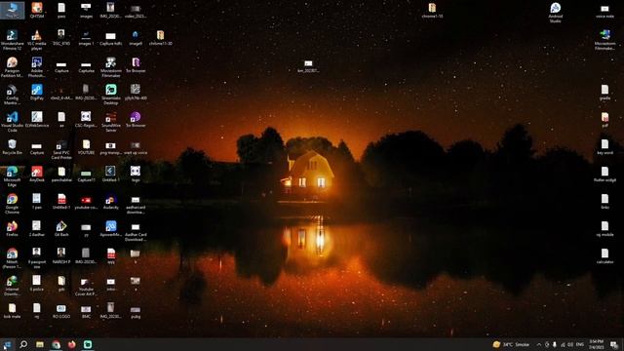Viewport: 624px width, 351px height.
Task: Select the chrome1-10 archive on desktop
Action: click(432, 10)
